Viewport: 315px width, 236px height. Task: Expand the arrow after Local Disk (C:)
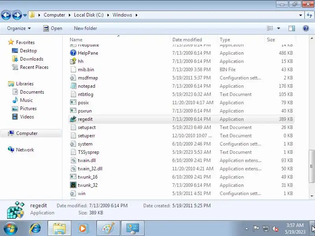click(x=108, y=15)
